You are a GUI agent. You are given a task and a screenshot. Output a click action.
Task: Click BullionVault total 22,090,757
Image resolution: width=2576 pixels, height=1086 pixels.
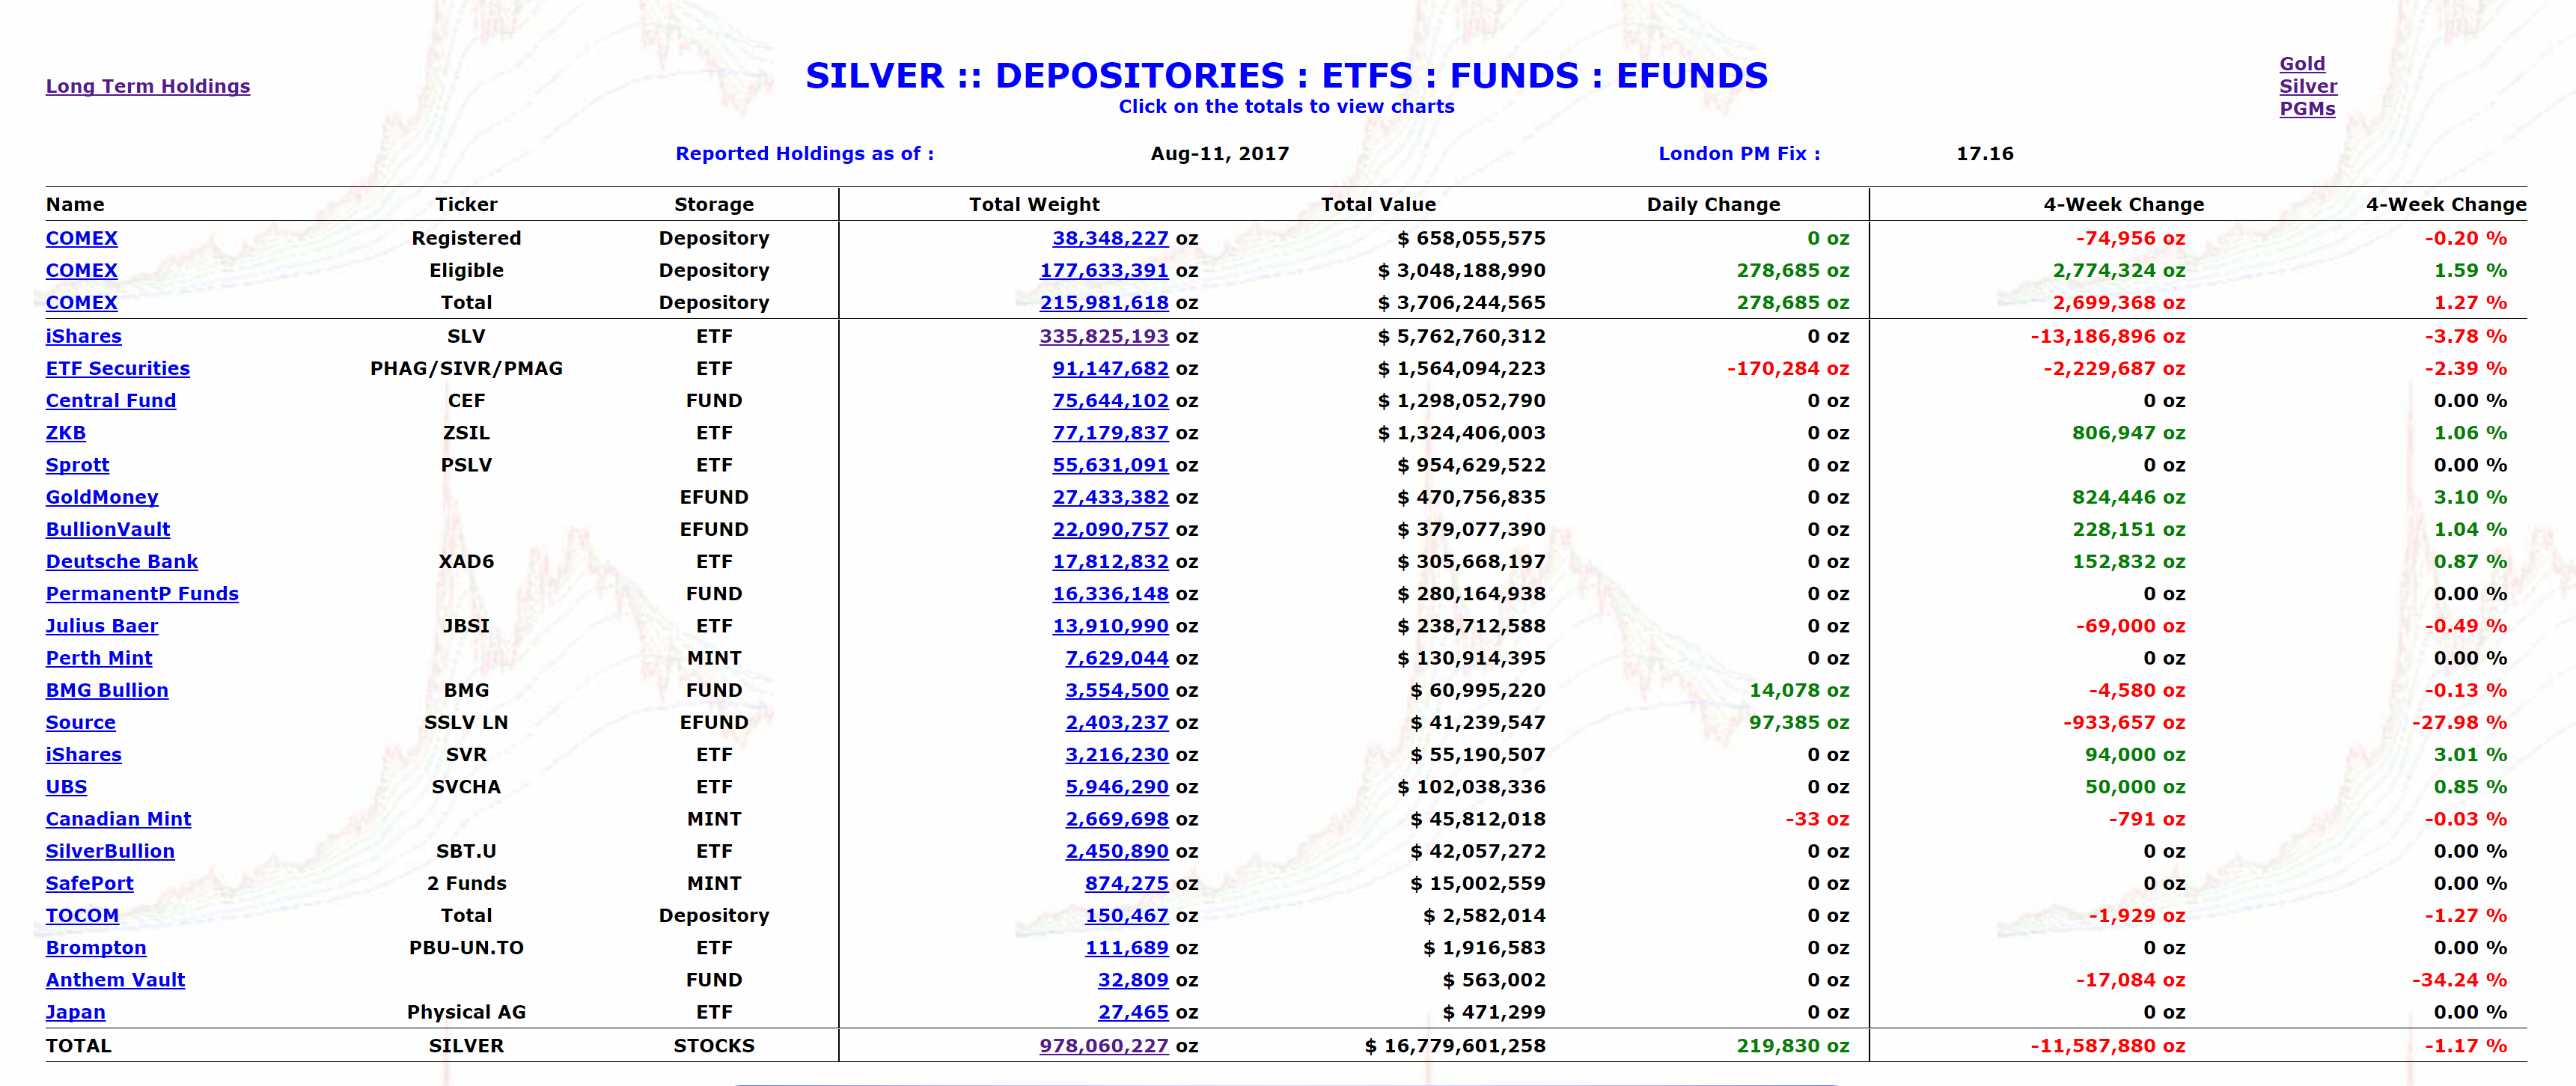coord(1110,529)
